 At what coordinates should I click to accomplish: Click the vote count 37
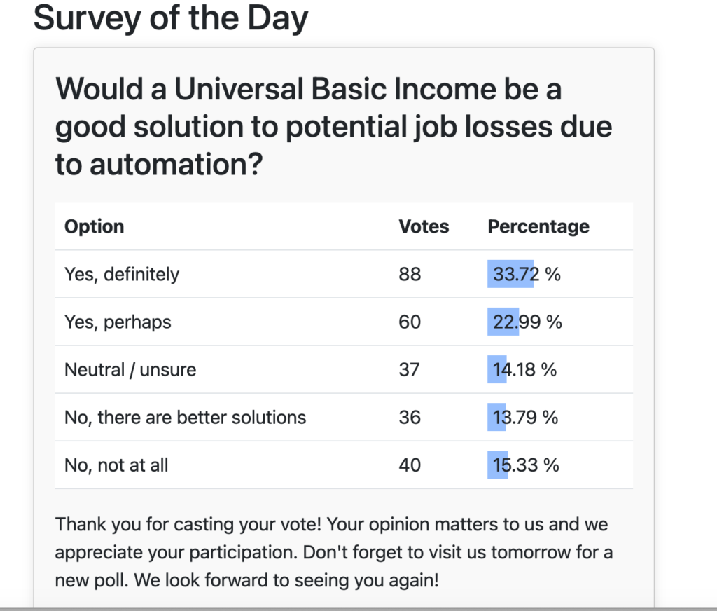[409, 369]
